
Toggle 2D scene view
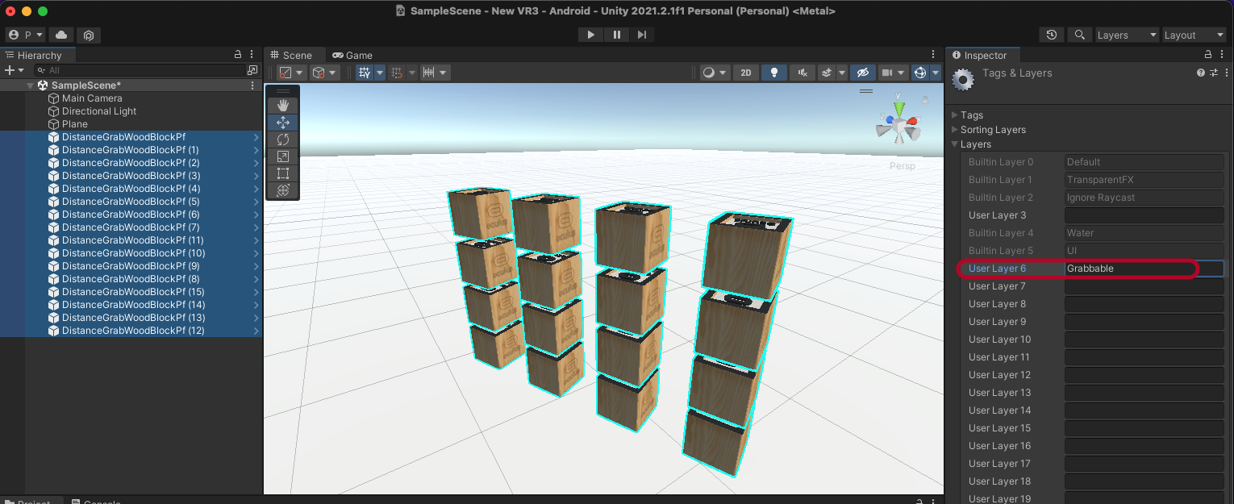click(746, 73)
